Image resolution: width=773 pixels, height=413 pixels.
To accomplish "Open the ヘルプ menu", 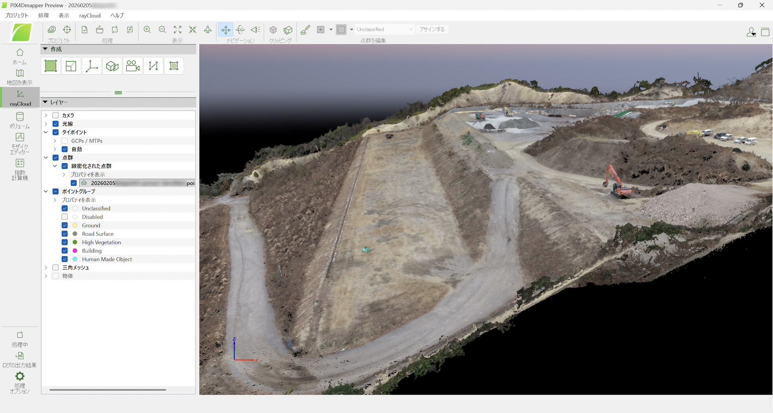I will [117, 15].
